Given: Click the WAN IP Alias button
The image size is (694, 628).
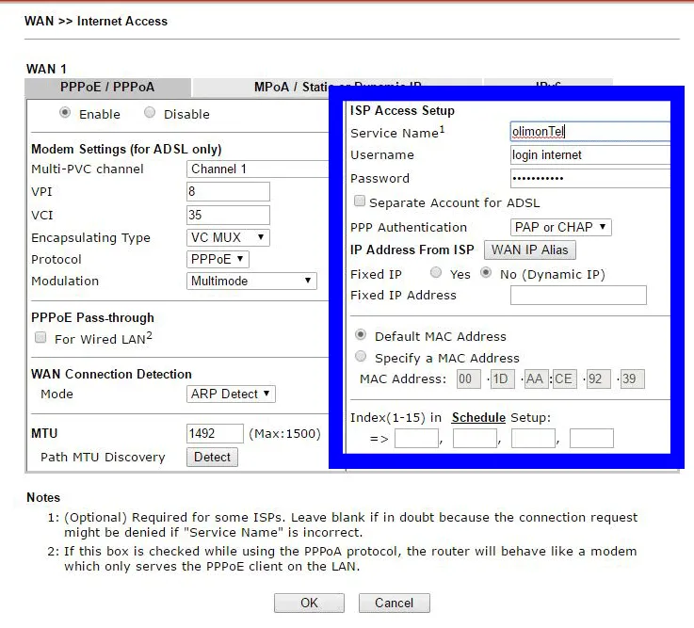Looking at the screenshot, I should point(530,250).
